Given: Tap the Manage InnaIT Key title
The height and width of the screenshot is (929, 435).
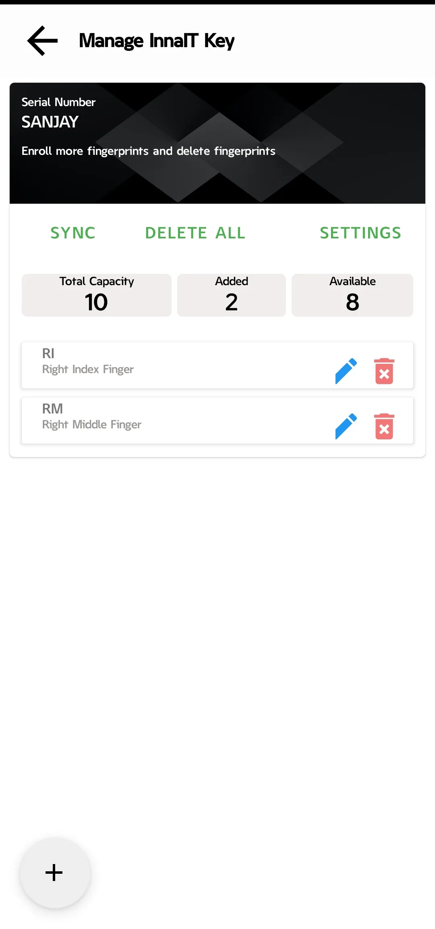Looking at the screenshot, I should point(157,41).
